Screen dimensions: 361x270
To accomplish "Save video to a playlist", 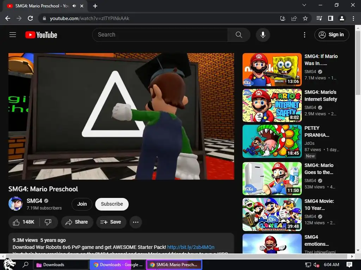I will click(x=111, y=222).
